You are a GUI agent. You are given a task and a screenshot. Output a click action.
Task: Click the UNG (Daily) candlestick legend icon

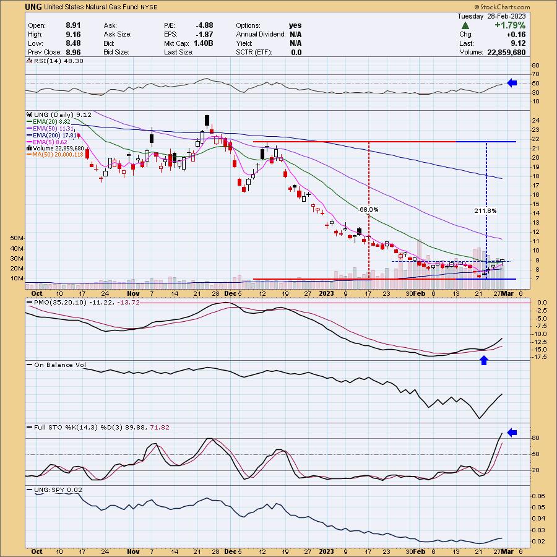pos(30,114)
